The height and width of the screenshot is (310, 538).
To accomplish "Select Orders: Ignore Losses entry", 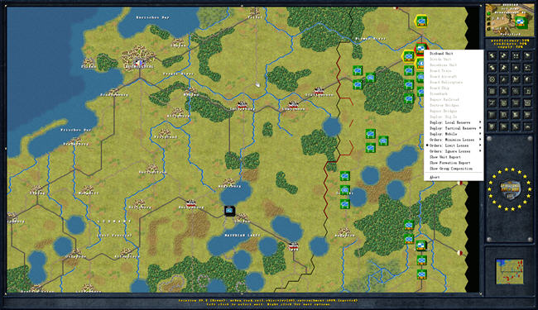I will pos(449,151).
